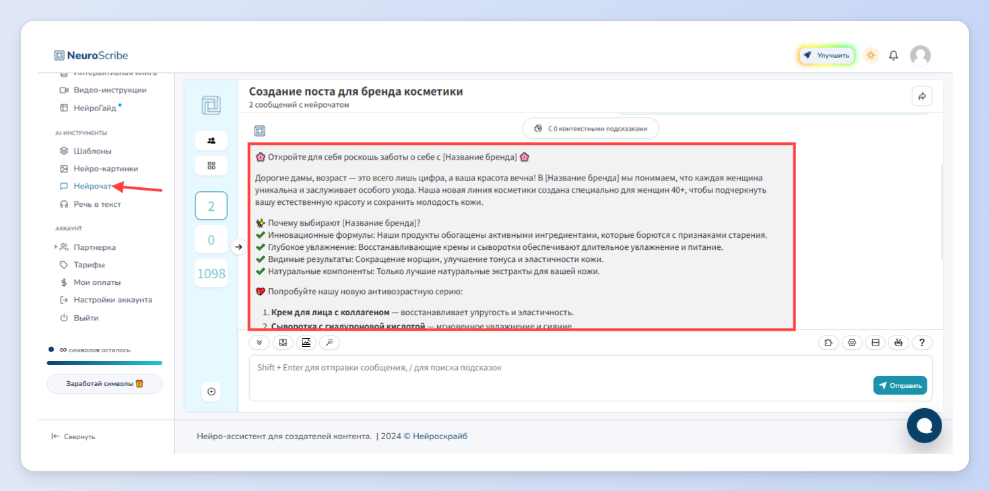This screenshot has width=990, height=491.
Task: Click the question mark help icon
Action: [922, 342]
